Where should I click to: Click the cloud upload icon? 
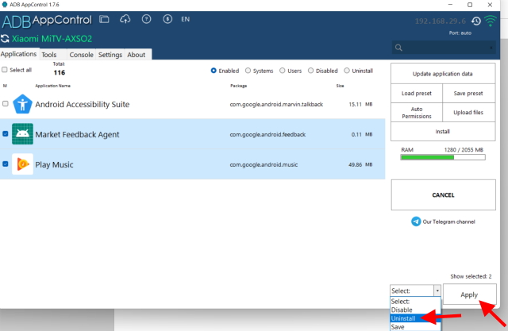(x=125, y=18)
